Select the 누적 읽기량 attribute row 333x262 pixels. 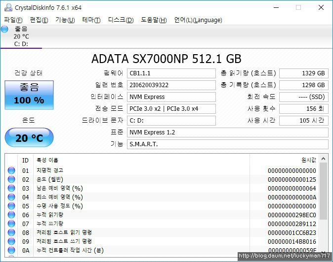[162, 215]
